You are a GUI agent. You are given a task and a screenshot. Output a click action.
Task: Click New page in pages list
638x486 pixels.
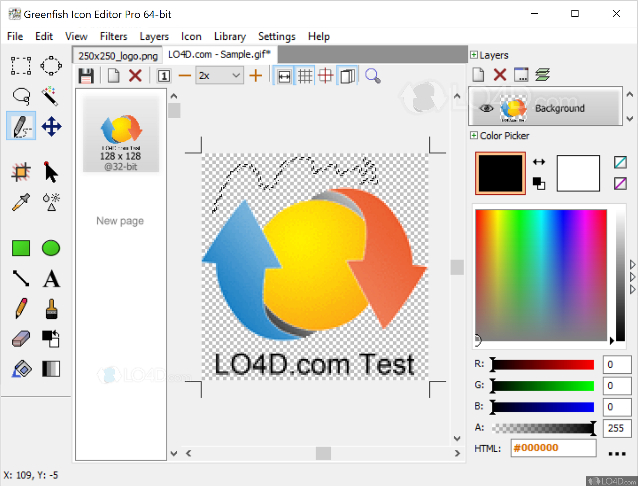pyautogui.click(x=120, y=221)
